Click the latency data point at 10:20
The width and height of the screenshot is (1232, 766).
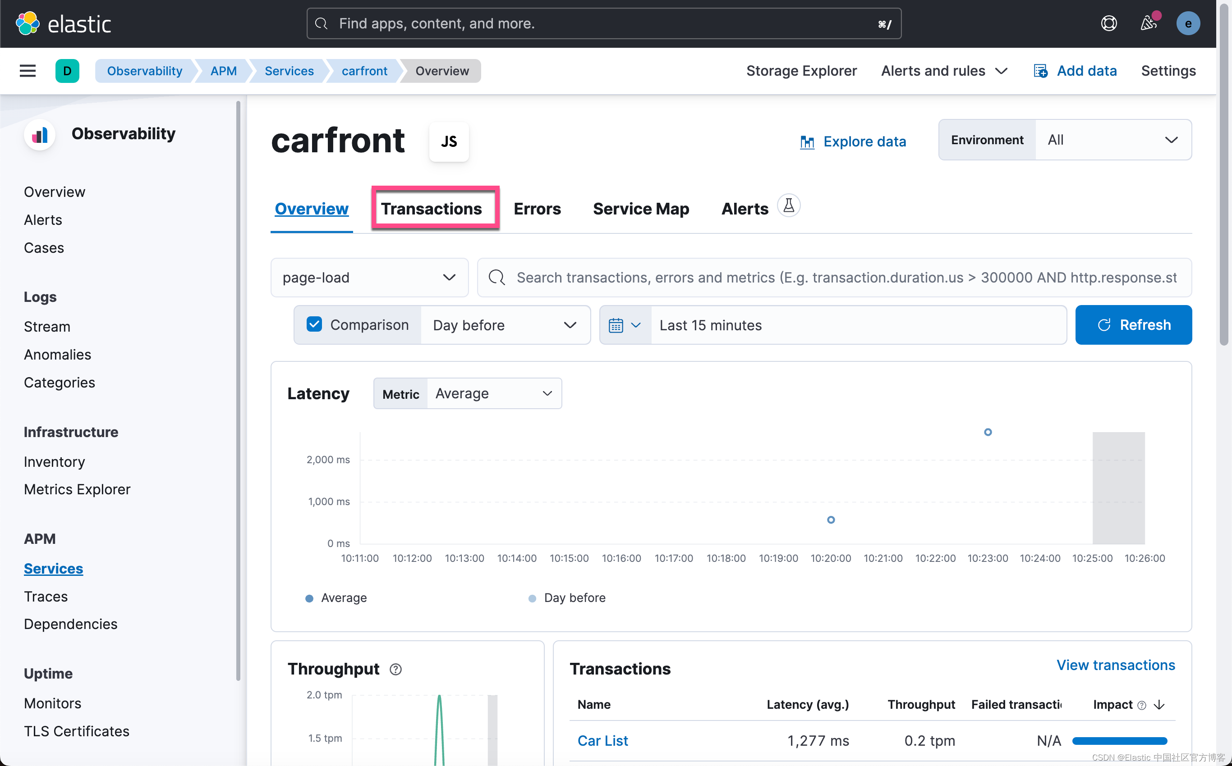(x=831, y=520)
